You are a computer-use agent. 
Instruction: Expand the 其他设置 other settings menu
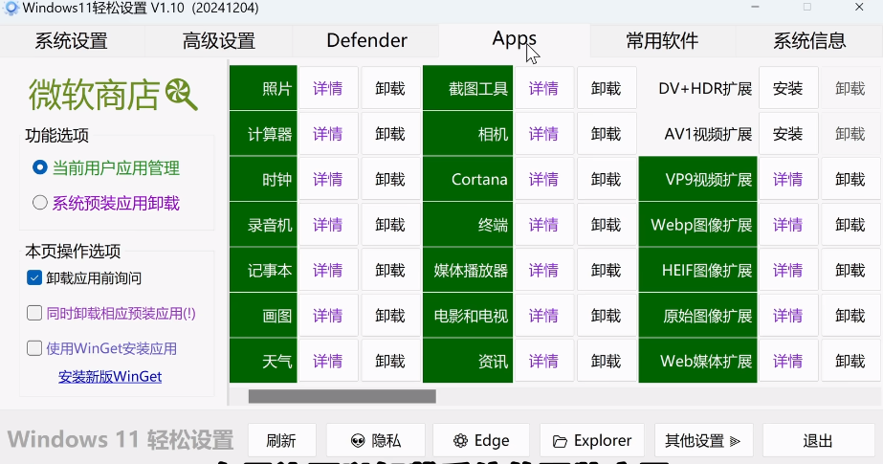point(703,440)
